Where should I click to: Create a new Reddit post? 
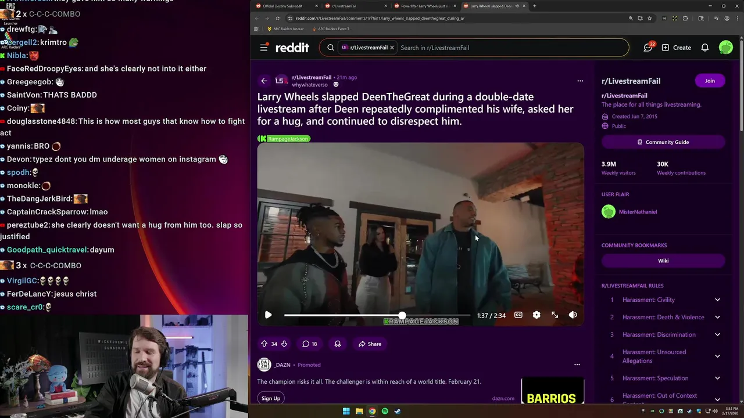pyautogui.click(x=676, y=48)
